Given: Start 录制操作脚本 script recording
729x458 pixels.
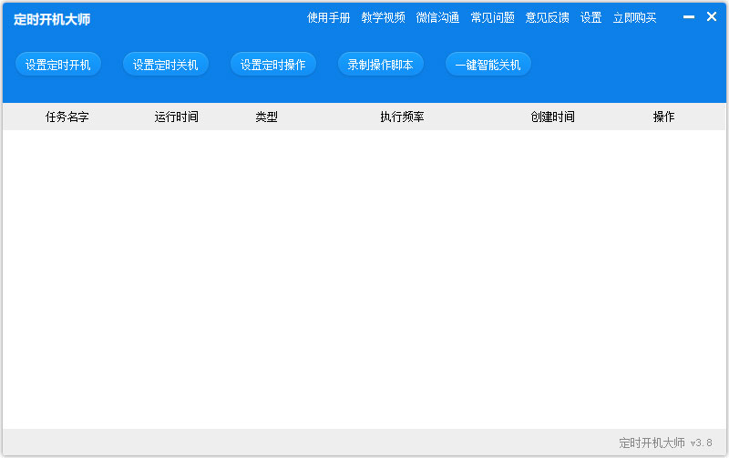Looking at the screenshot, I should [x=380, y=65].
